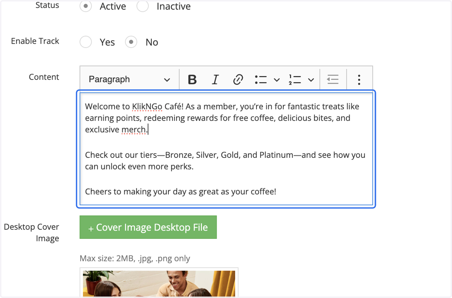This screenshot has width=452, height=298.
Task: Click the underlined word 'merch' in the editor
Action: click(x=133, y=130)
